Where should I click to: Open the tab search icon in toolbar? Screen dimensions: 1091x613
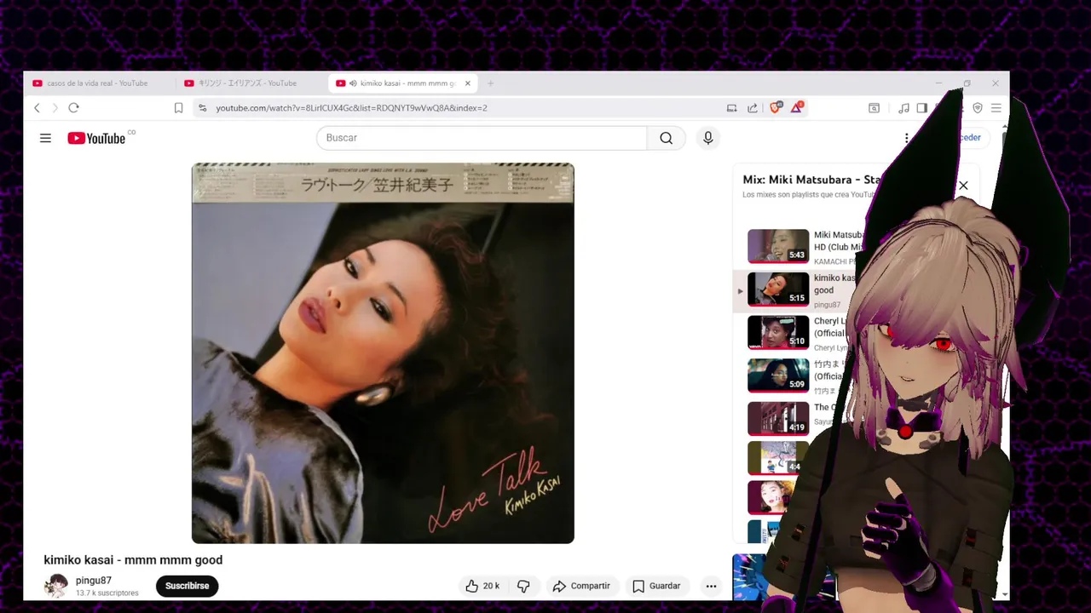(x=874, y=108)
